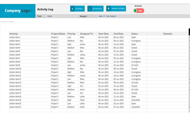This screenshot has height=117, width=190.
Task: Select cell Action Item1
Action: click(30, 37)
